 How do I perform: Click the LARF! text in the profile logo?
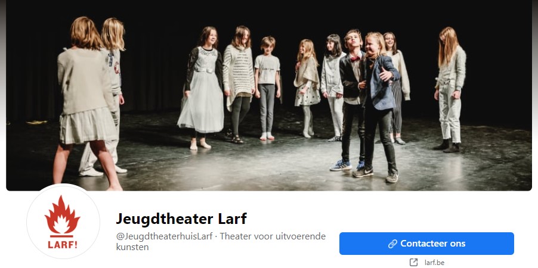tap(63, 245)
